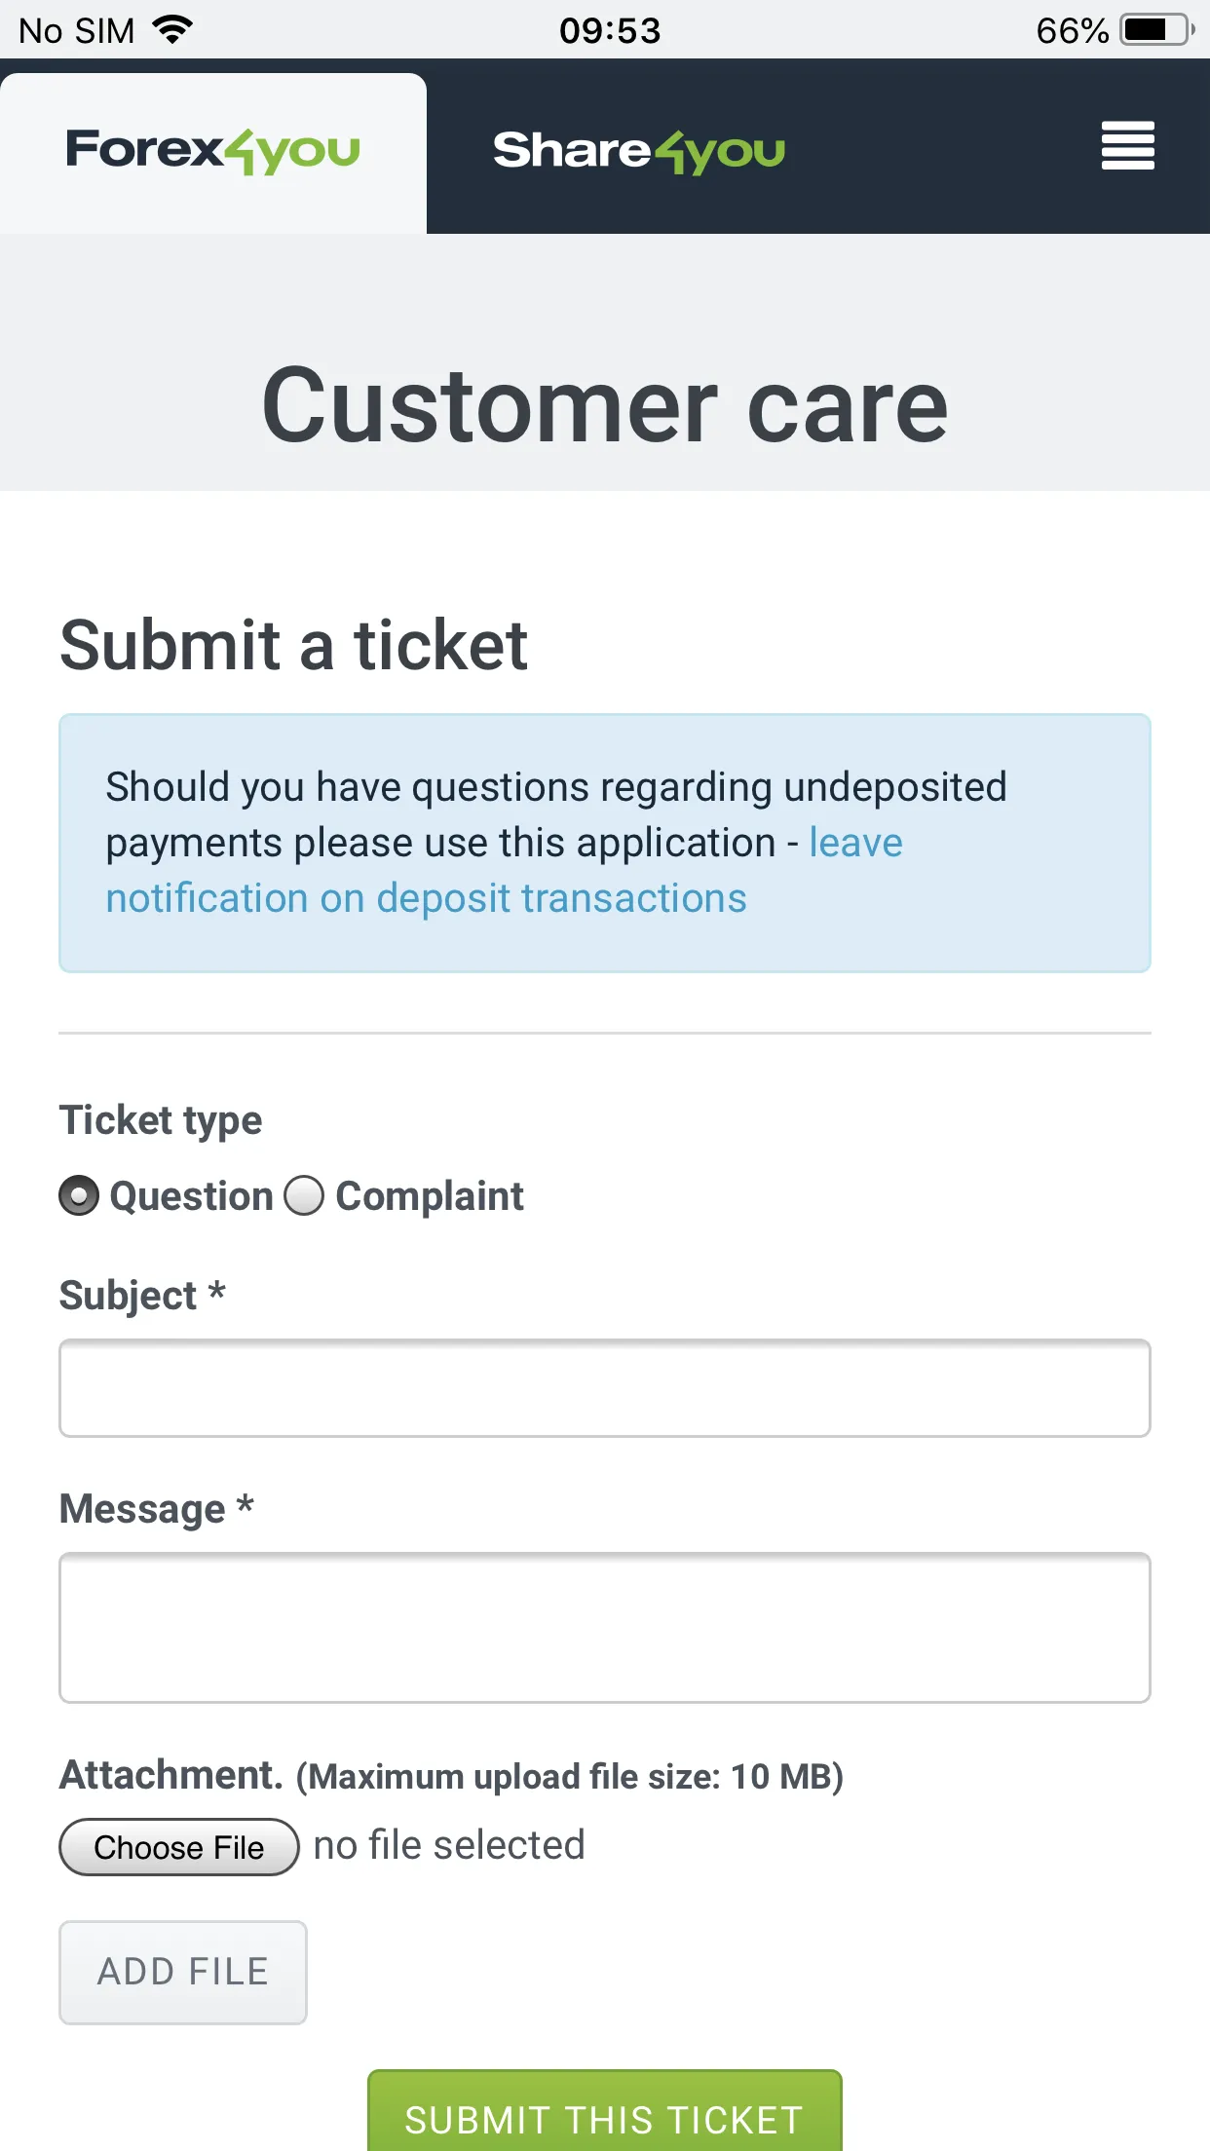Click the ADD FILE button

click(183, 1973)
